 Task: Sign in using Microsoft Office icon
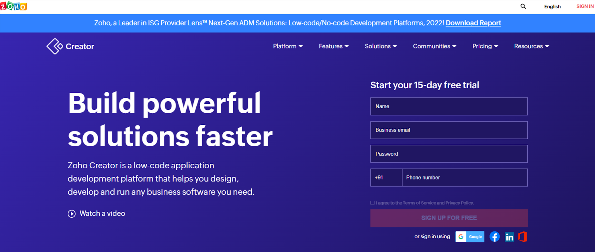point(522,237)
